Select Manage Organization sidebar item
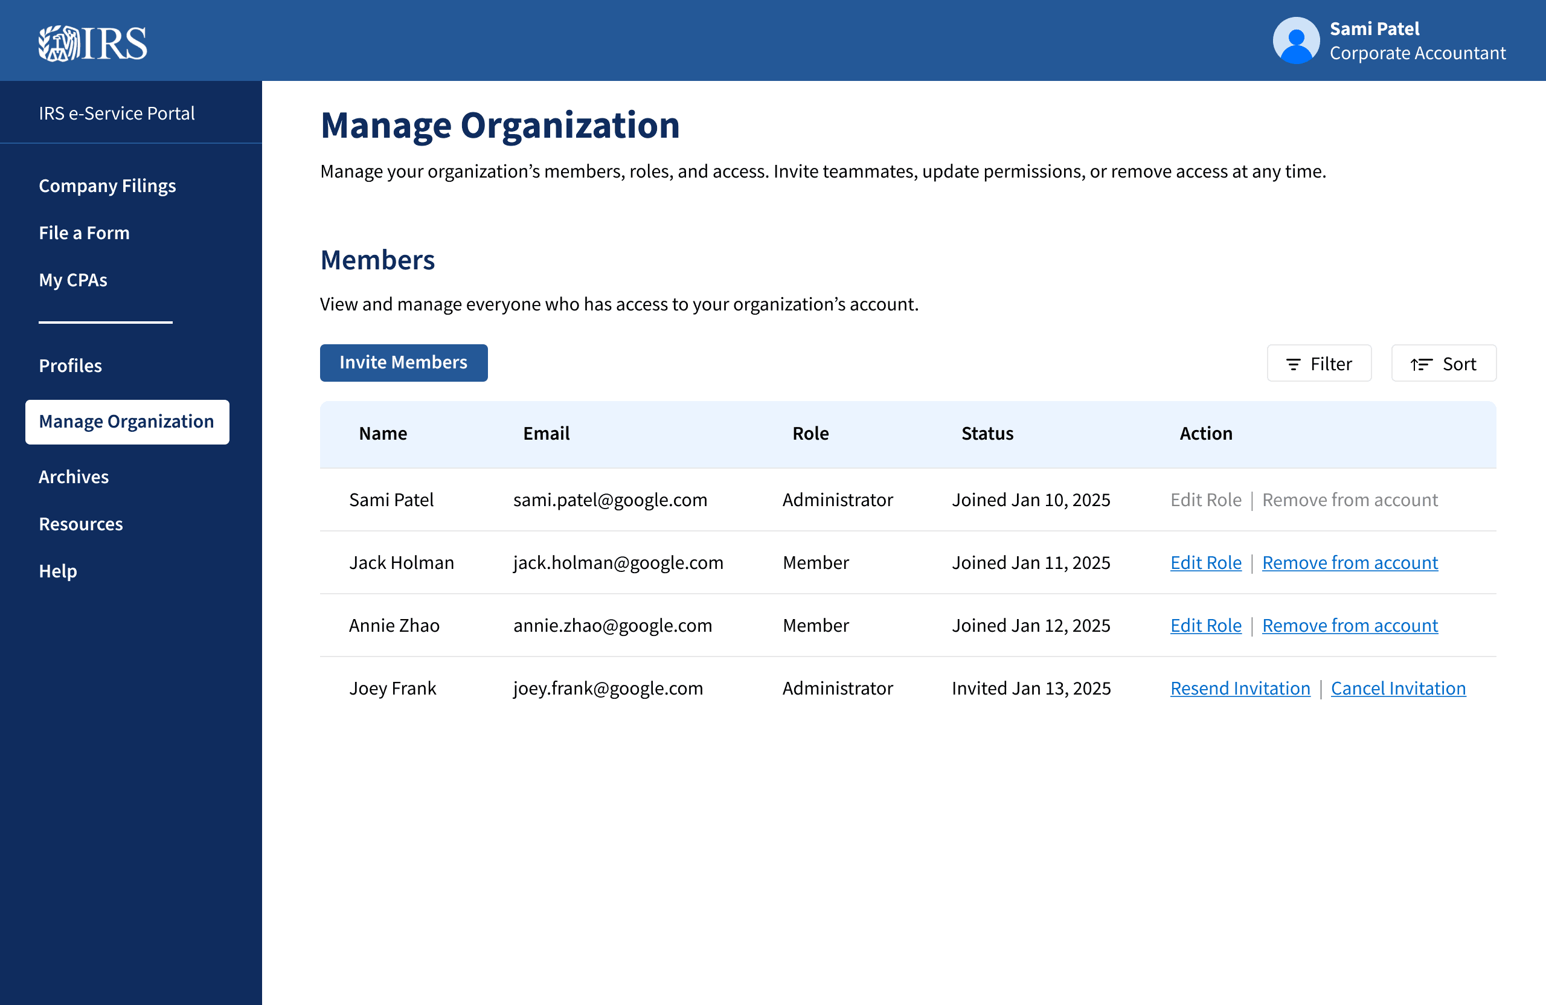The image size is (1546, 1005). [x=127, y=422]
